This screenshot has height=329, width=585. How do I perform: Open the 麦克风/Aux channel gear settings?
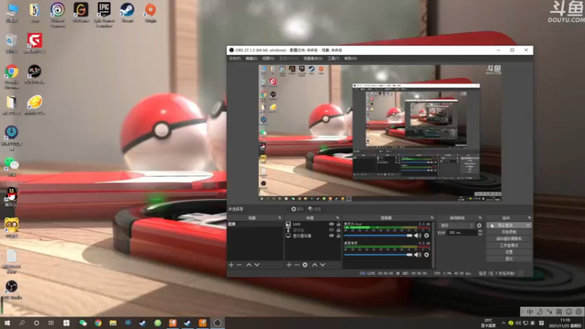point(426,235)
